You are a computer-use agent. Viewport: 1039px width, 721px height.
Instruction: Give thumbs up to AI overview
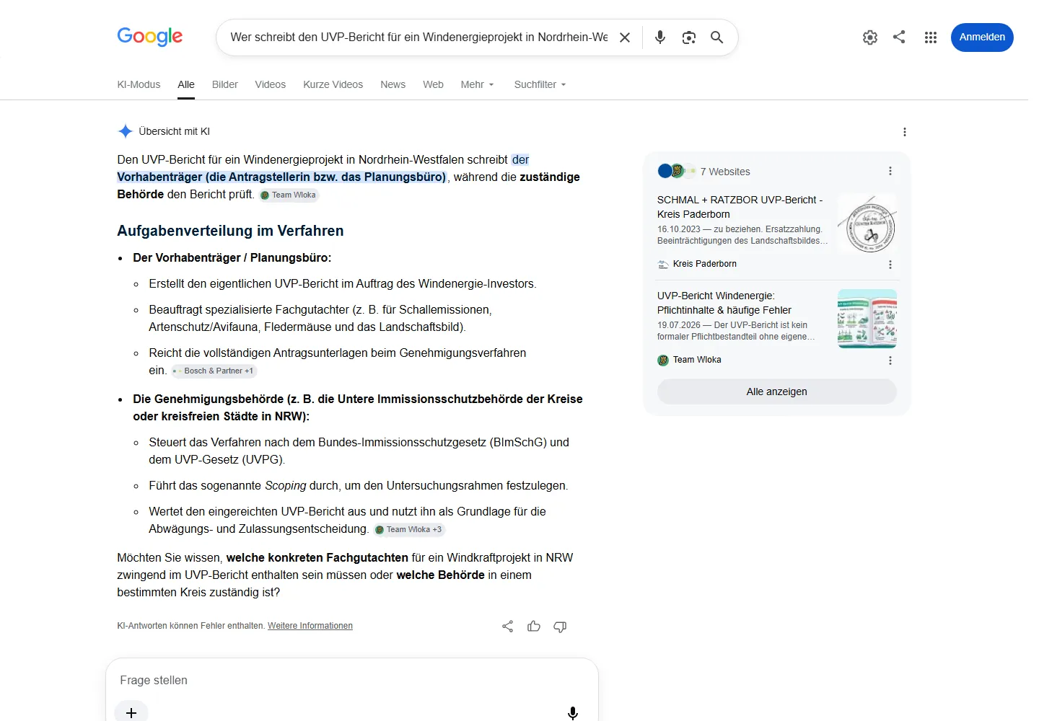coord(534,627)
